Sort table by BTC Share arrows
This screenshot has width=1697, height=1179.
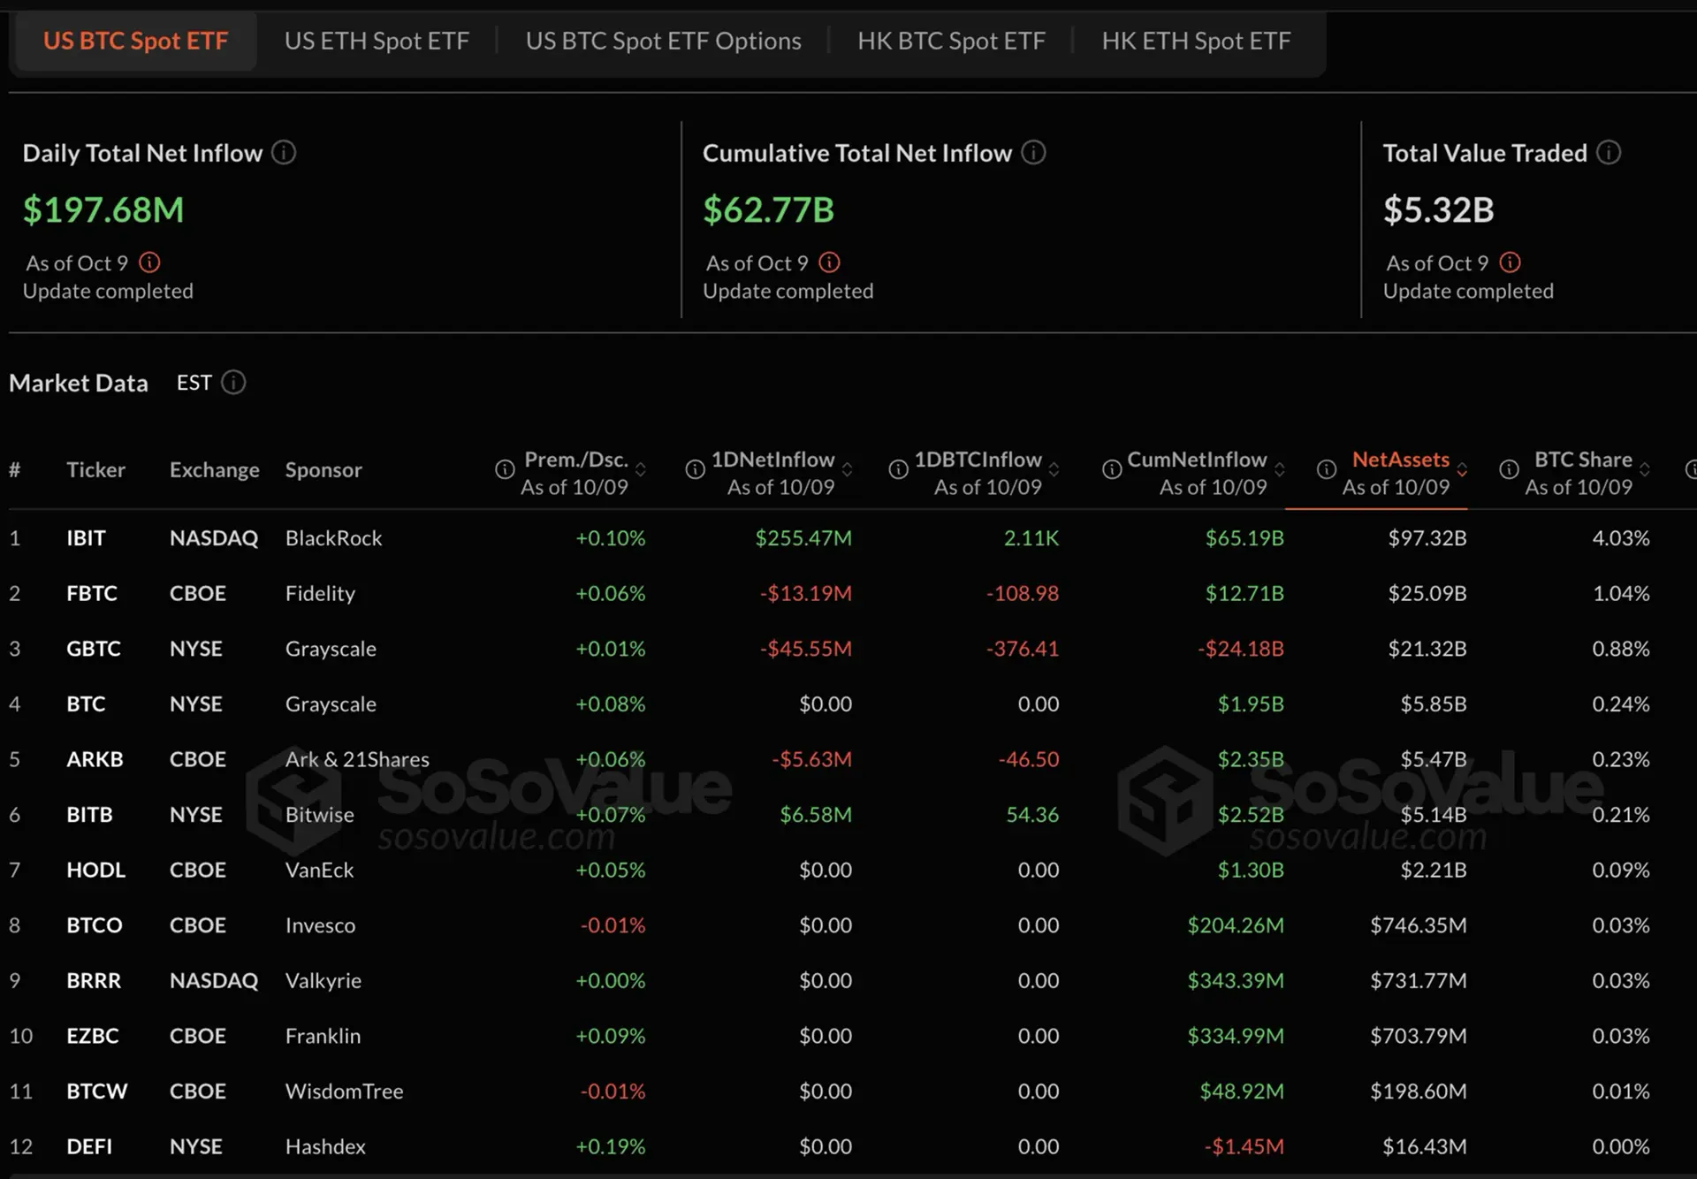[x=1645, y=469]
